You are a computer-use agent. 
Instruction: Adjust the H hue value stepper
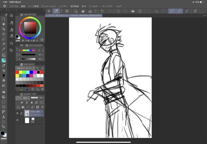tap(43, 50)
